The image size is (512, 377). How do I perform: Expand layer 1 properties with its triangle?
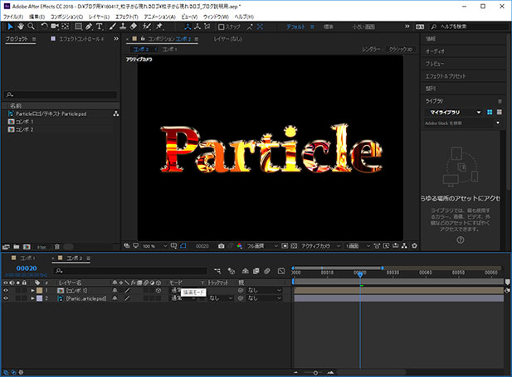[33, 291]
